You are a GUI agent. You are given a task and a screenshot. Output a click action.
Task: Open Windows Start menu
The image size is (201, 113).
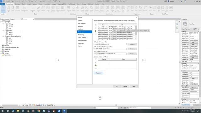click(x=3, y=111)
